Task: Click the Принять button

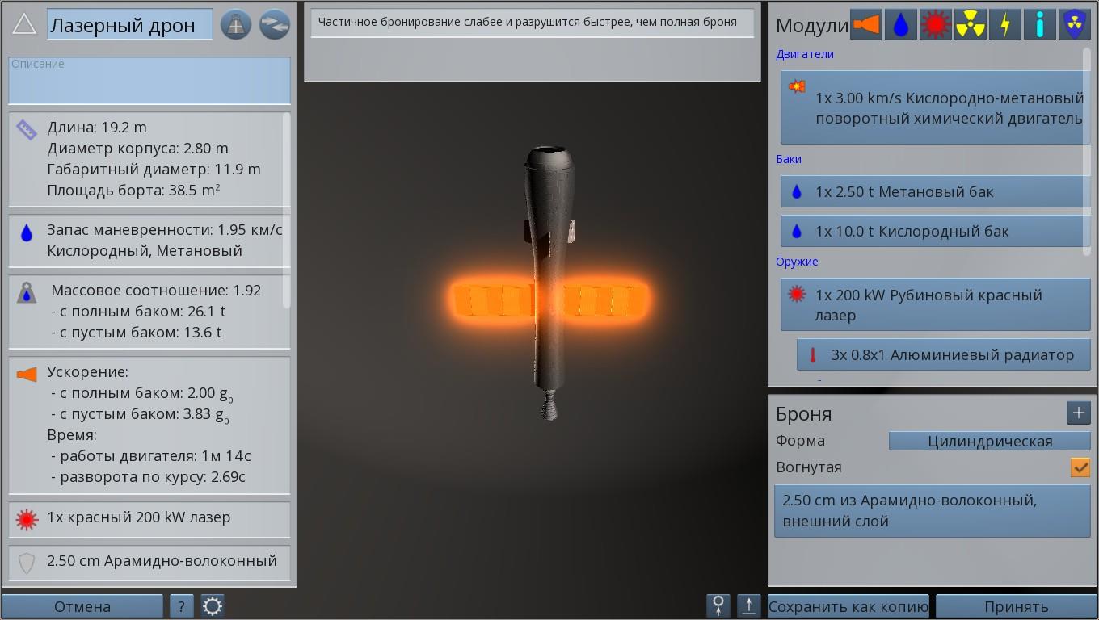Action: click(x=1016, y=606)
